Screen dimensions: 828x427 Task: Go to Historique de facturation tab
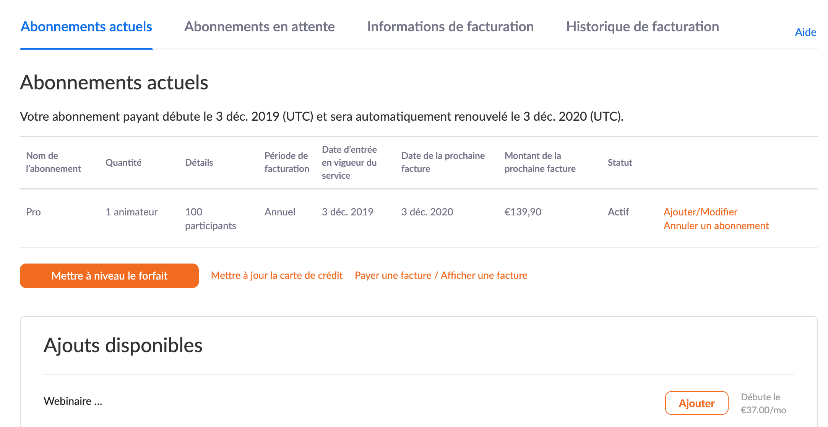point(642,27)
